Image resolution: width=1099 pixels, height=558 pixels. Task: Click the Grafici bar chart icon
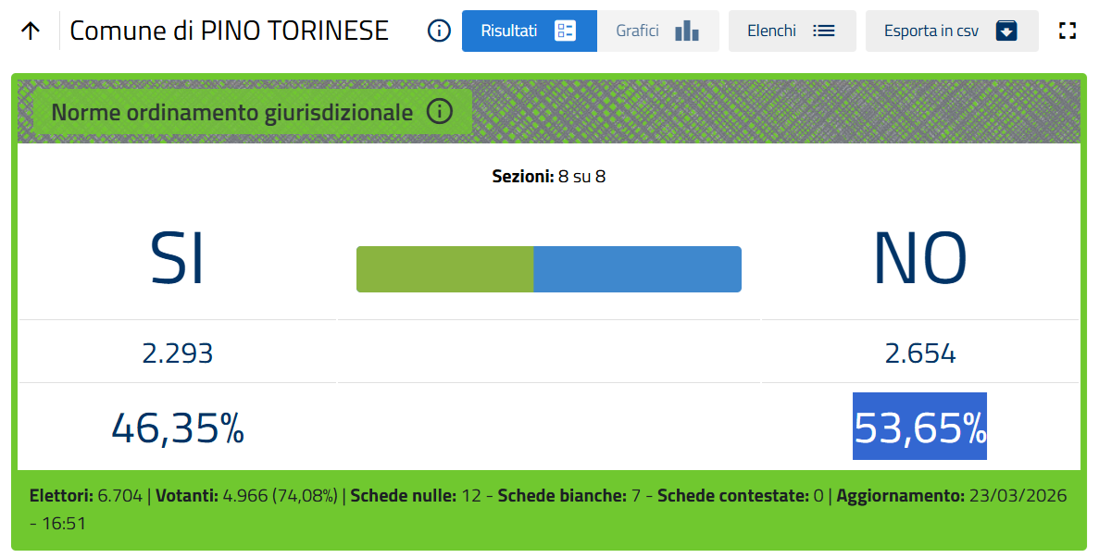coord(687,31)
